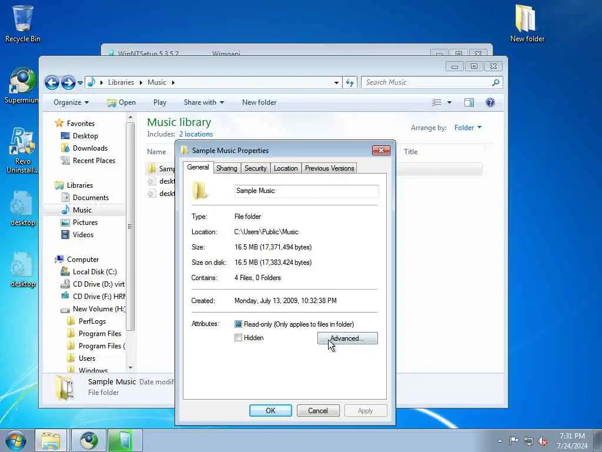Open the Revo Uninstaller desktop shortcut
The image size is (602, 452).
tap(22, 150)
